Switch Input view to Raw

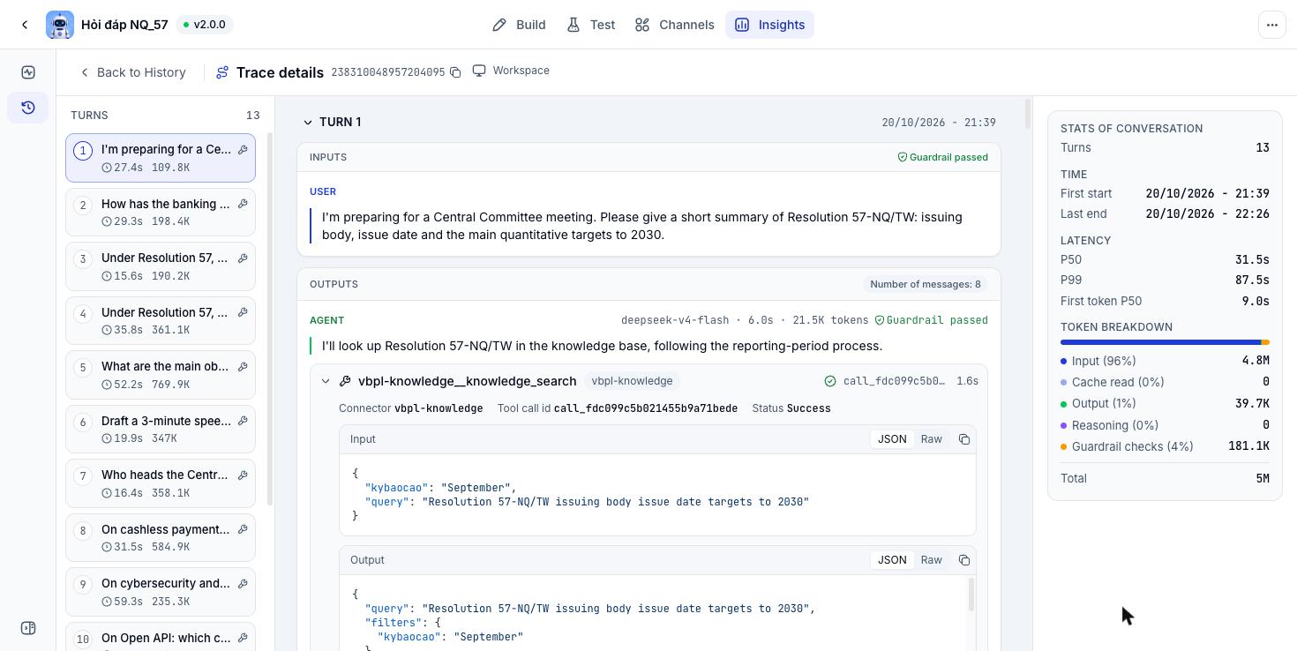tap(931, 439)
